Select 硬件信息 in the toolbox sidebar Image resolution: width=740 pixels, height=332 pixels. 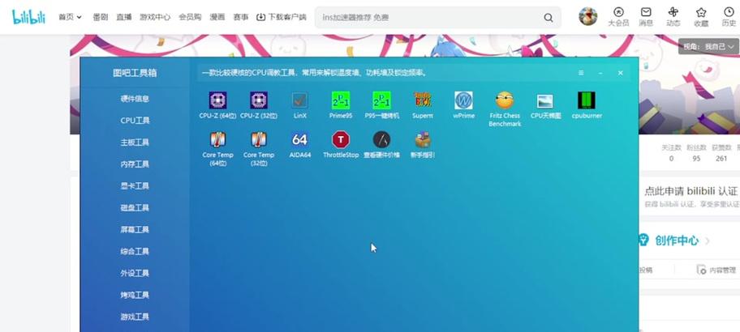click(x=135, y=99)
